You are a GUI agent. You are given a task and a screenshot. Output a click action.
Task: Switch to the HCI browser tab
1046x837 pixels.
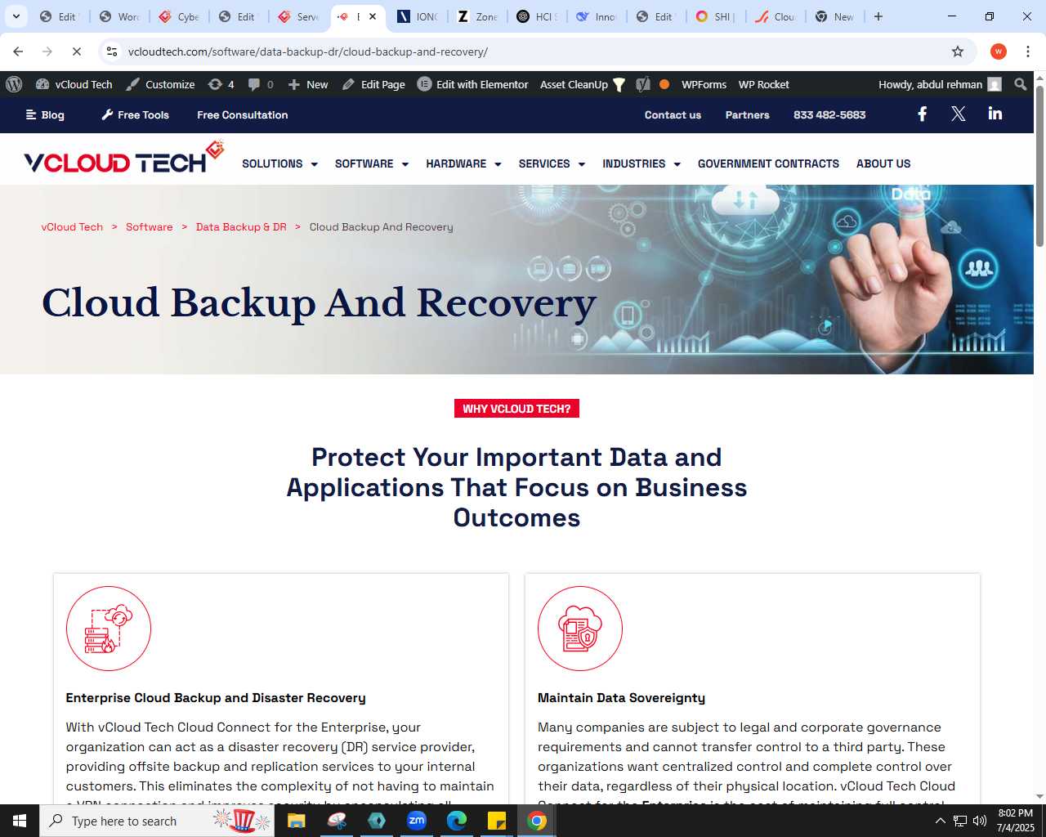pos(537,16)
